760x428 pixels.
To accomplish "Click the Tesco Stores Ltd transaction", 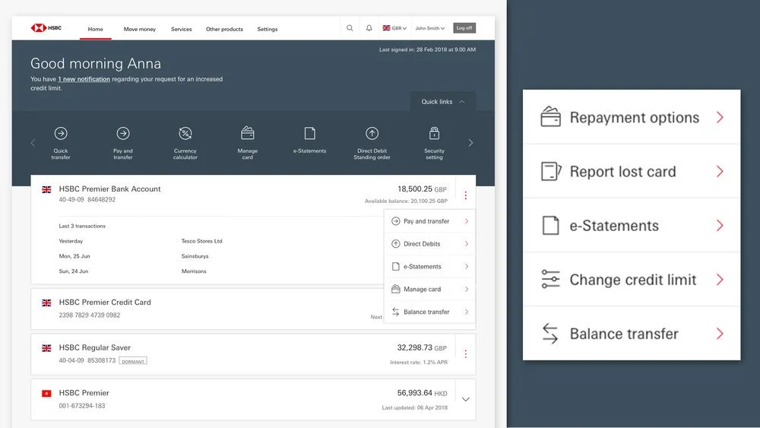I will click(201, 241).
